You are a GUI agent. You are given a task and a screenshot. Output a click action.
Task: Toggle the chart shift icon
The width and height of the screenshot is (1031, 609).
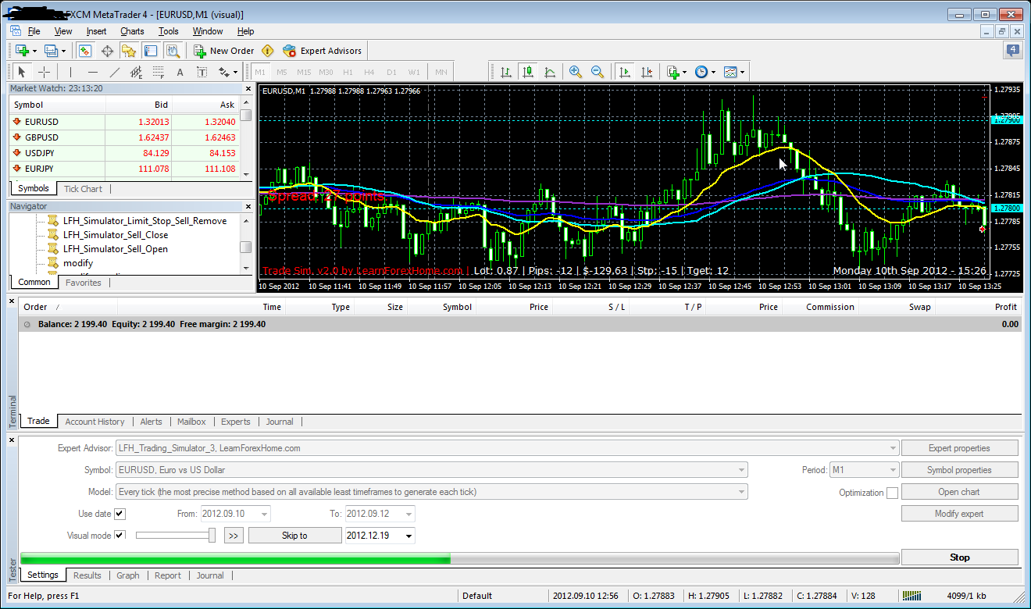646,72
